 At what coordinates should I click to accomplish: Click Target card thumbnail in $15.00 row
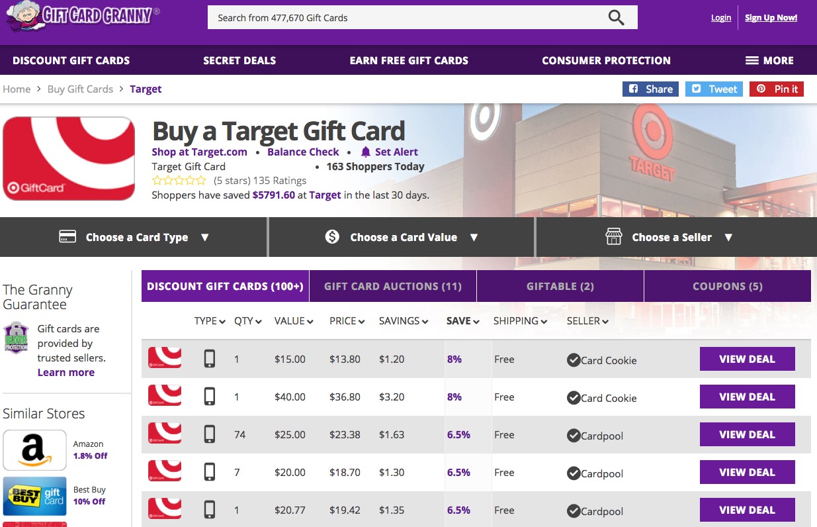tap(165, 358)
